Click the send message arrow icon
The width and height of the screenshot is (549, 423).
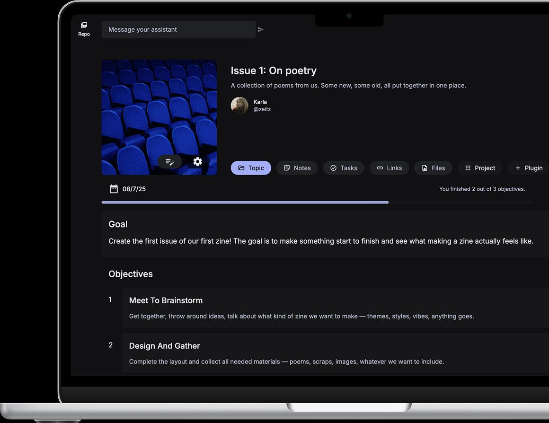261,29
